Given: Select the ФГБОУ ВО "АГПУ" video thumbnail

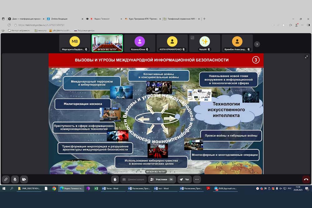Looking at the screenshot, I should point(107,43).
